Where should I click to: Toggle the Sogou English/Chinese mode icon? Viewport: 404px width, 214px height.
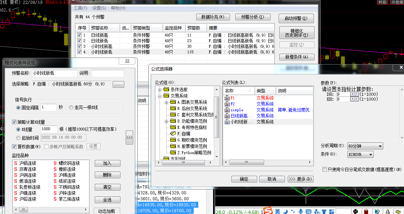point(278,211)
